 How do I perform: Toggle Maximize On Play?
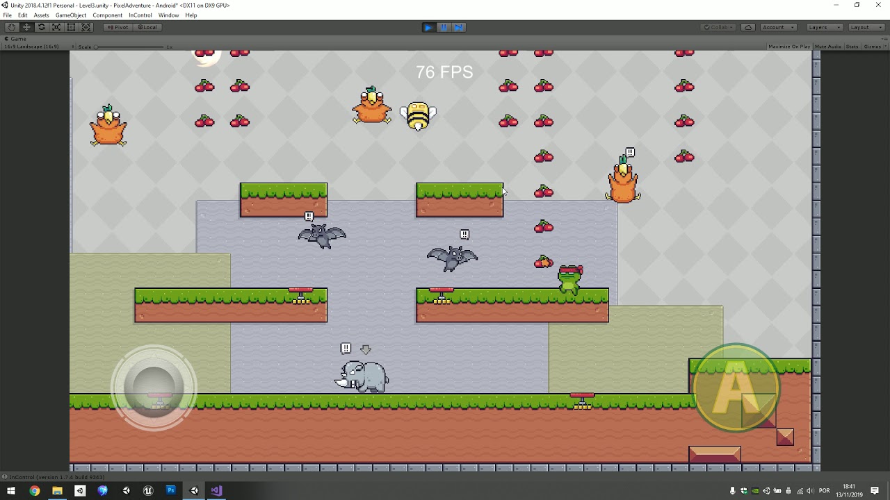789,47
